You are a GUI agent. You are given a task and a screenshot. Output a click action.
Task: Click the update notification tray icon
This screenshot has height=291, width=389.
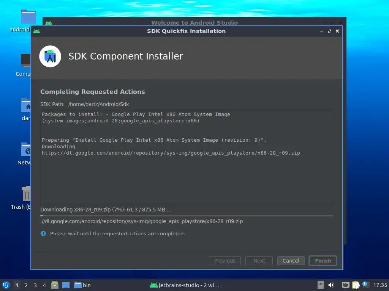pyautogui.click(x=365, y=284)
